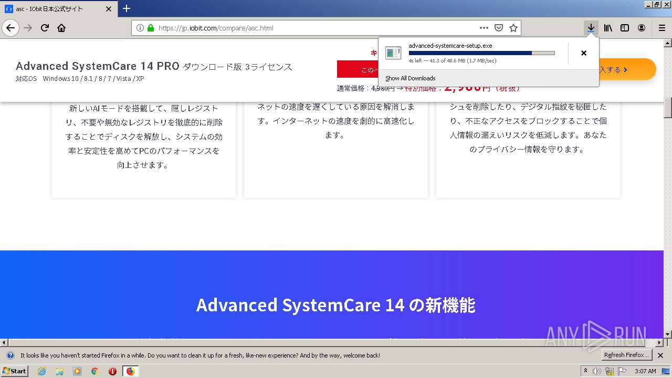The width and height of the screenshot is (672, 378).
Task: Cancel the advanced-systemcare-setup.exe download
Action: pos(583,53)
